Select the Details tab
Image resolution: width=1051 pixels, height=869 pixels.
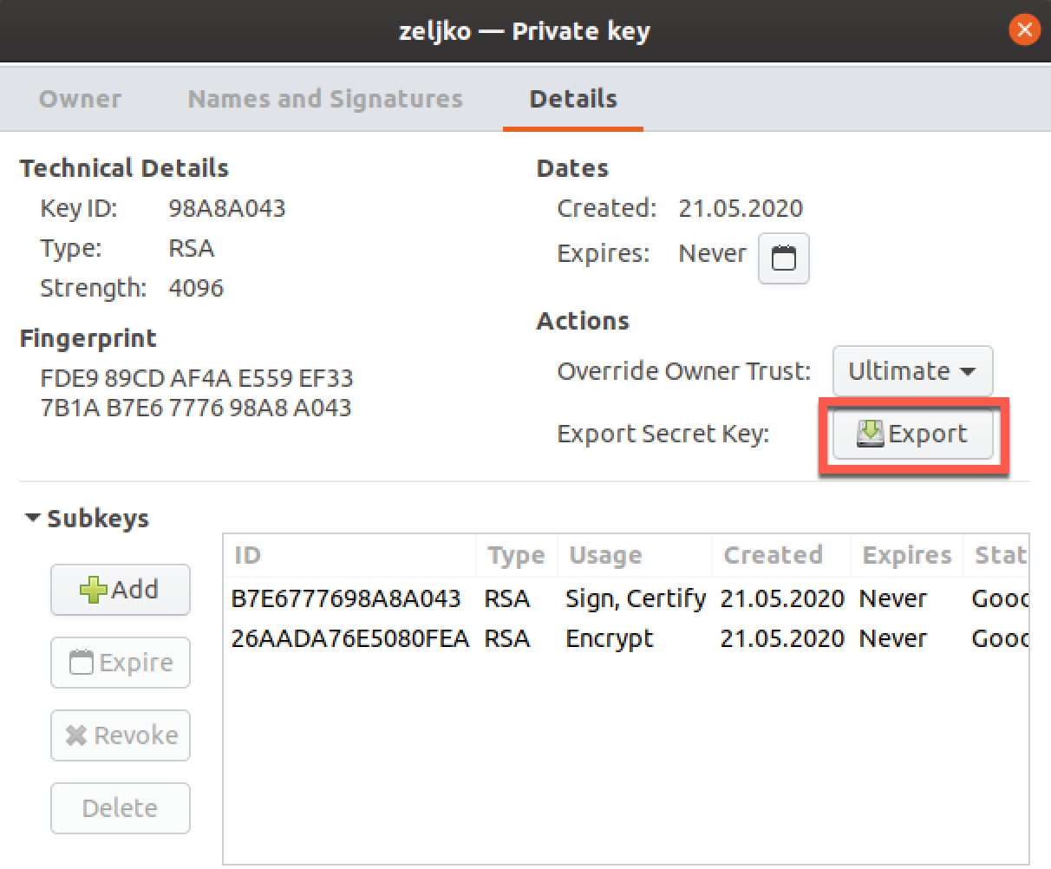pyautogui.click(x=573, y=99)
